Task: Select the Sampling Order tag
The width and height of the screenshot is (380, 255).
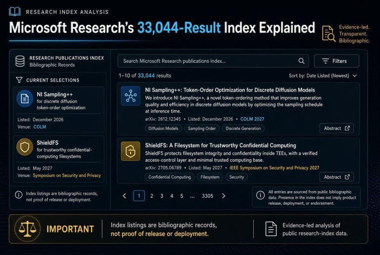Action: (202, 128)
